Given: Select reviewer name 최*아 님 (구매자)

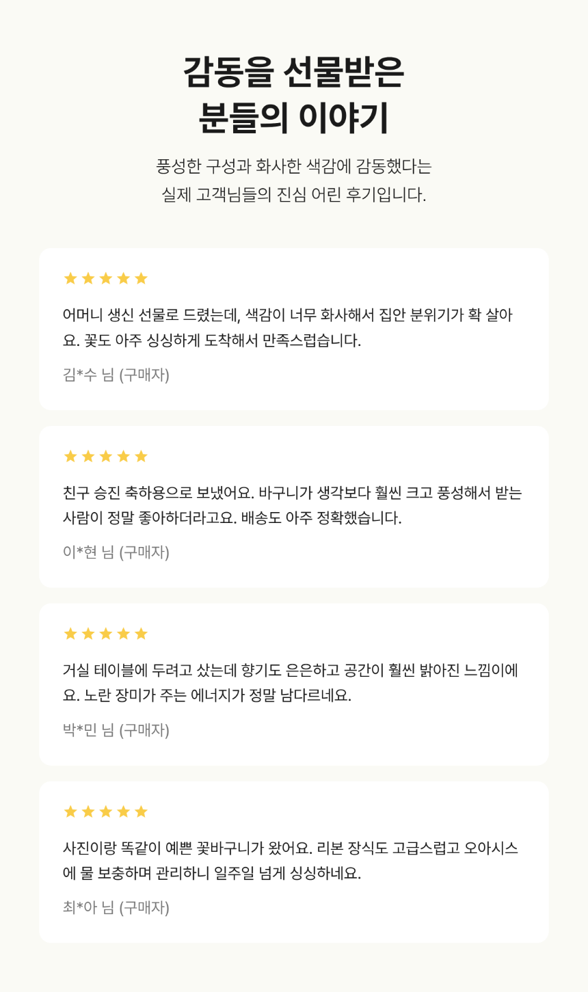Looking at the screenshot, I should click(116, 908).
